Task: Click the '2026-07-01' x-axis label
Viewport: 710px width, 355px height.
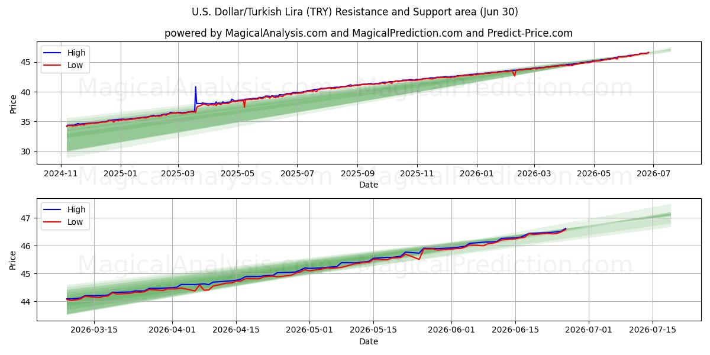Action: pyautogui.click(x=589, y=331)
